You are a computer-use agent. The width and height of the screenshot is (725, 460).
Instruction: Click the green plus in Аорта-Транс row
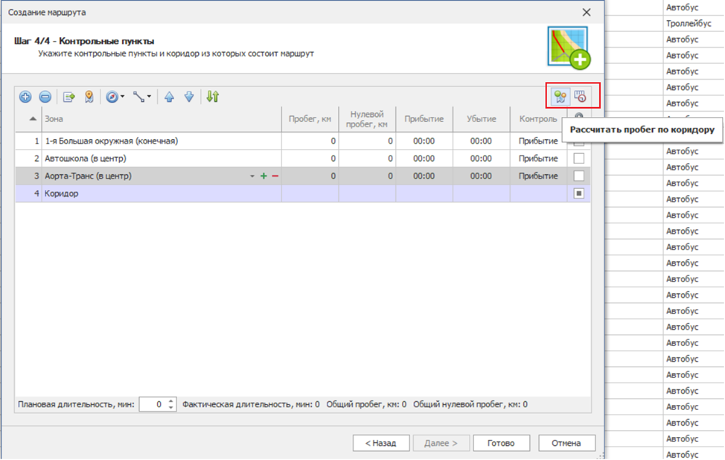click(x=264, y=176)
